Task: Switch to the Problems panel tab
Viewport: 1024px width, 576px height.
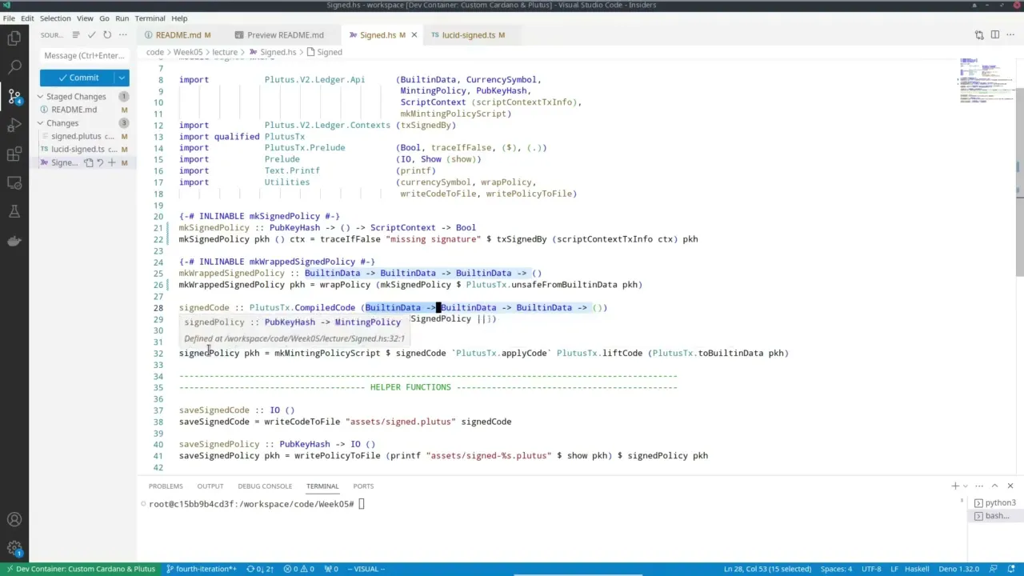Action: [166, 486]
